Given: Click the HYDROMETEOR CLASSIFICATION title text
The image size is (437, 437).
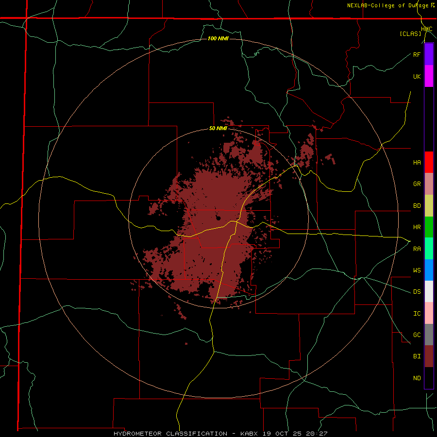Looking at the screenshot, I should tap(170, 434).
